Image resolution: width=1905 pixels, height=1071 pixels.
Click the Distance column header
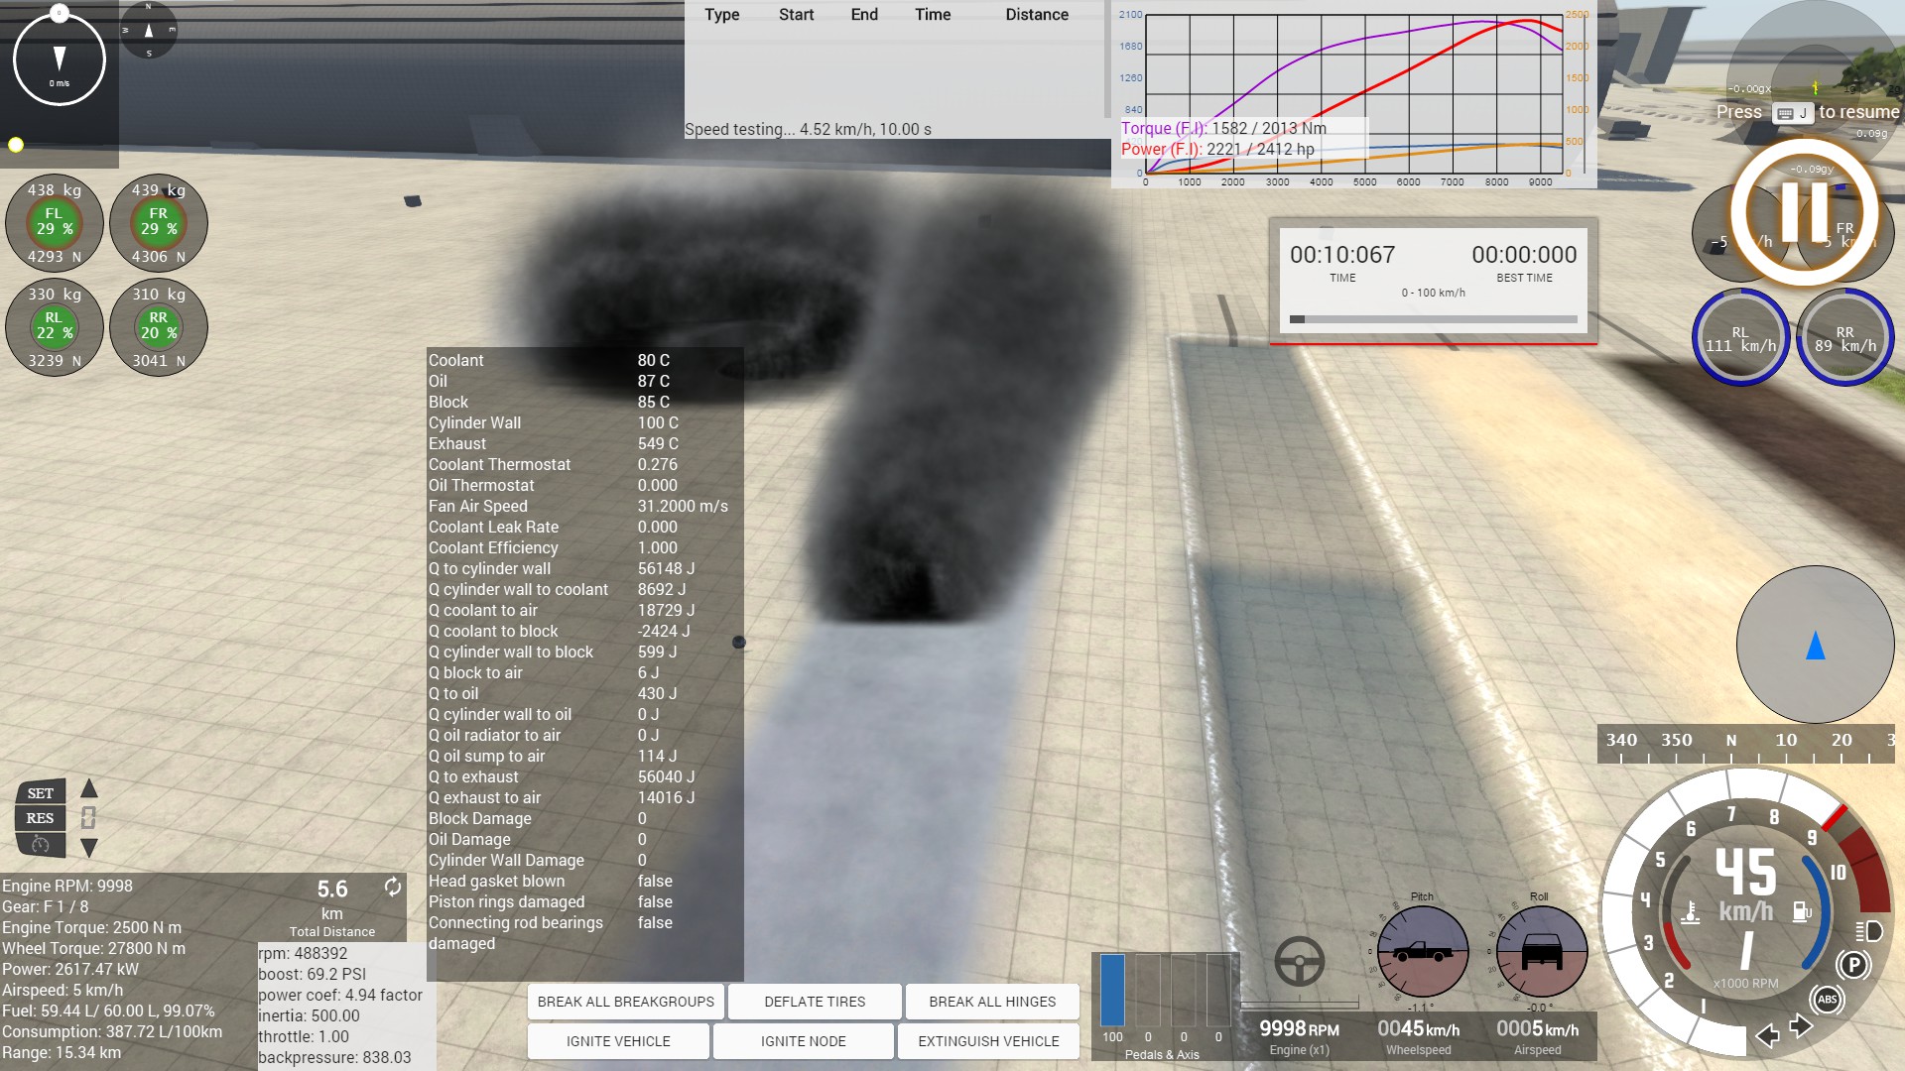[x=1037, y=15]
